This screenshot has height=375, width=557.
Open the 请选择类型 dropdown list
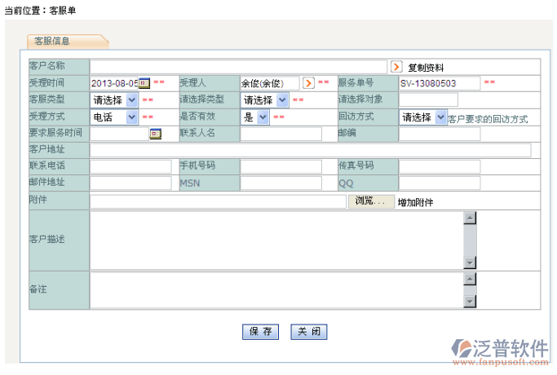[x=282, y=100]
